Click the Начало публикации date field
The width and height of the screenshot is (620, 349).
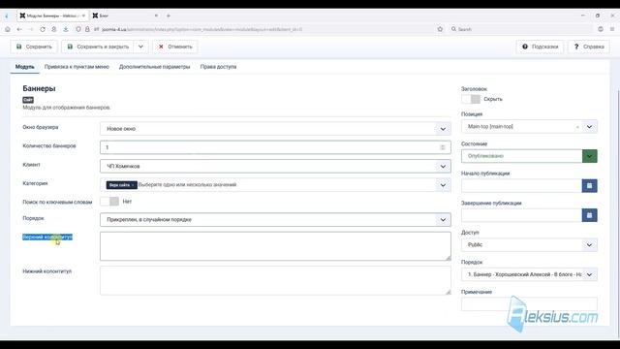[x=521, y=185]
